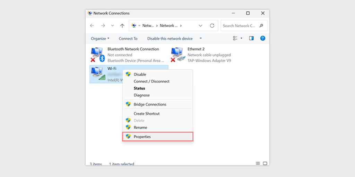Toggle the preview pane
This screenshot has height=177, width=355.
click(251, 38)
